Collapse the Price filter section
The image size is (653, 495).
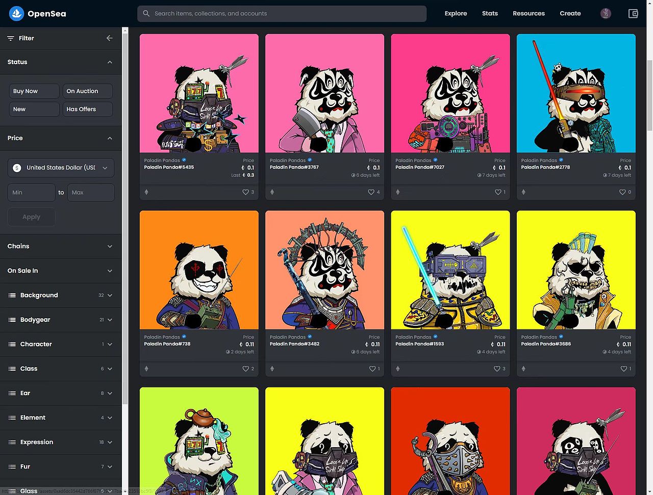tap(61, 138)
